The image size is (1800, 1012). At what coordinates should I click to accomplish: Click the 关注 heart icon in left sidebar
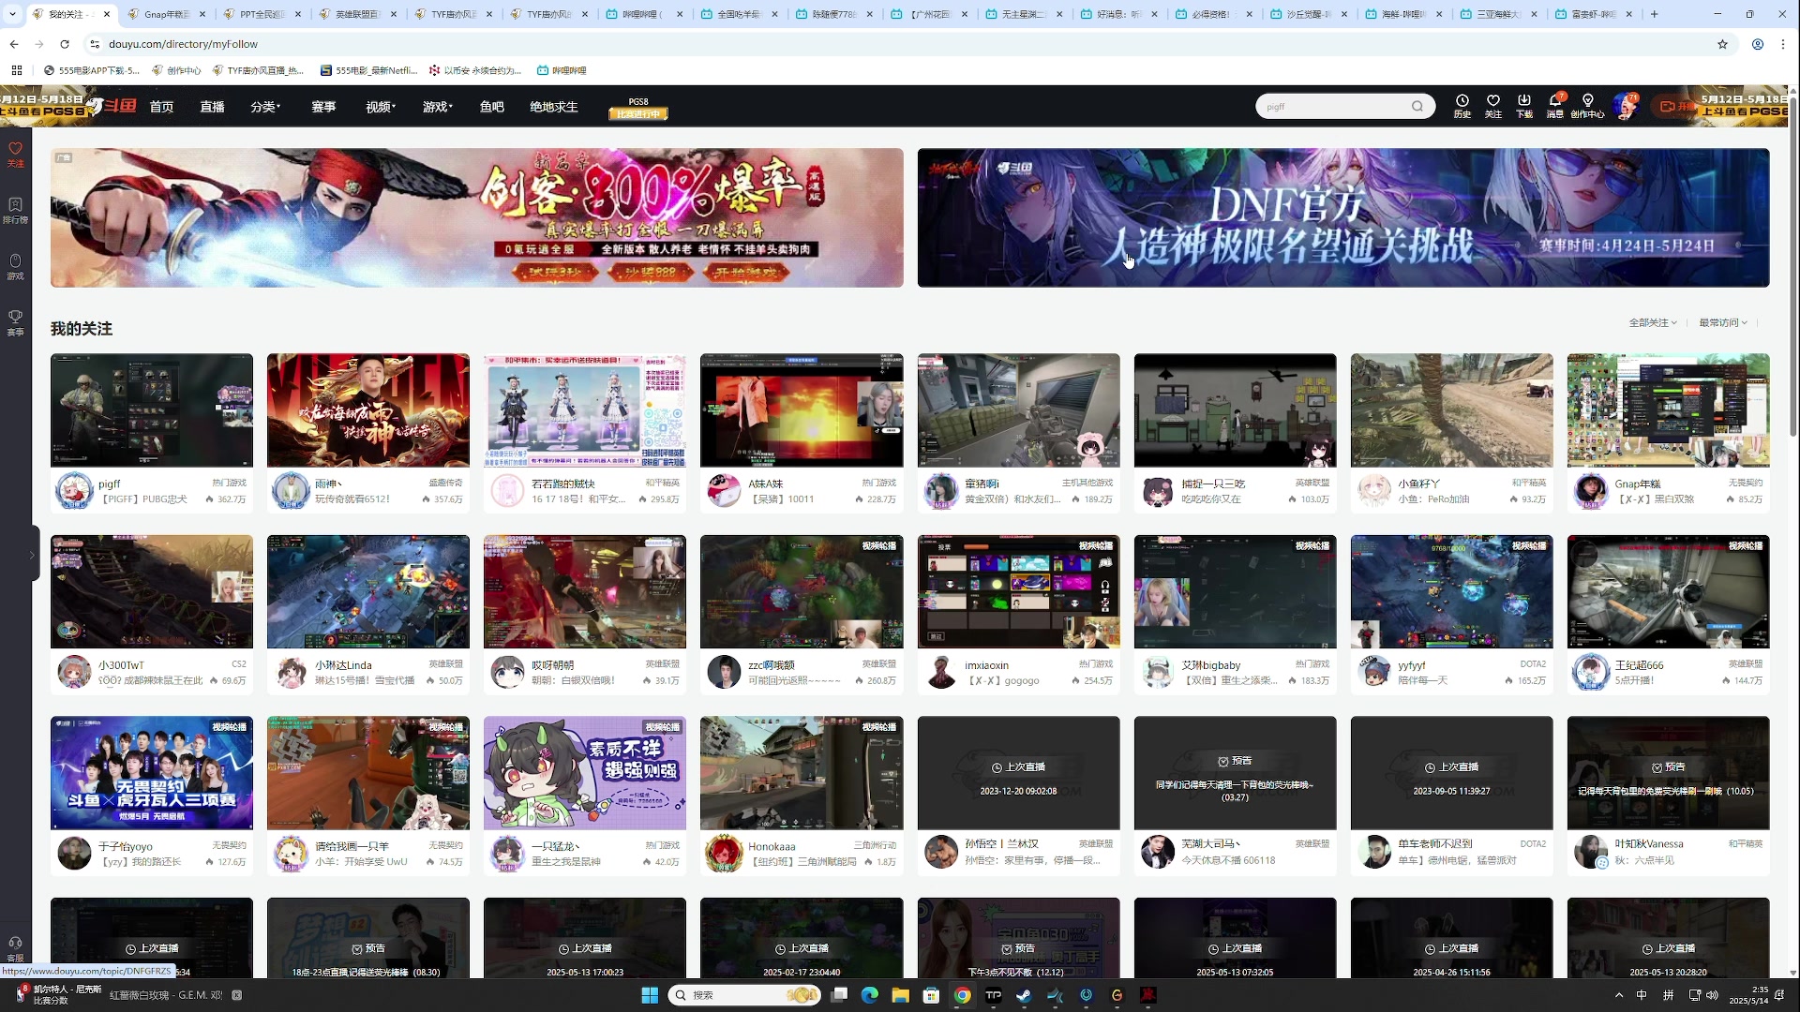coord(15,155)
